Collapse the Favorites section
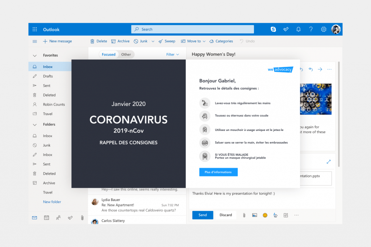Screen dimensions: 371x247 [35, 56]
